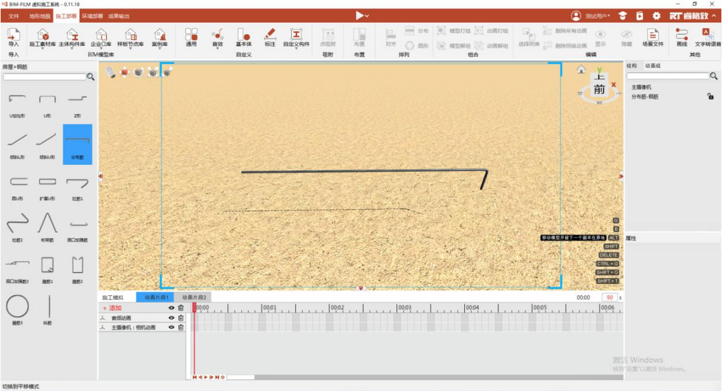Activate the hand pan tool in viewport
The image size is (722, 391).
[110, 72]
